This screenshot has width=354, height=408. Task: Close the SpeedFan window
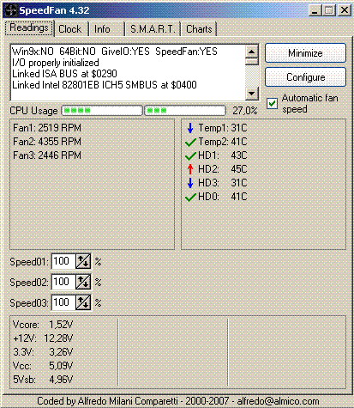pos(345,10)
